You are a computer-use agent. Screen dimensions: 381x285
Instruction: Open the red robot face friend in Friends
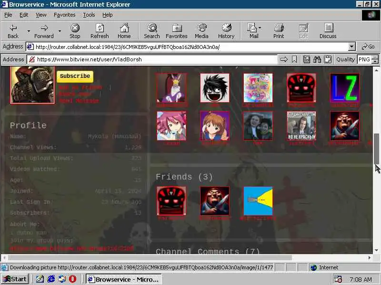pyautogui.click(x=171, y=201)
